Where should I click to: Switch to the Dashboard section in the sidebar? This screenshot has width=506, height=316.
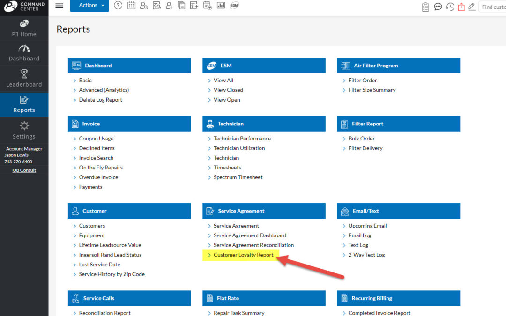coord(24,52)
